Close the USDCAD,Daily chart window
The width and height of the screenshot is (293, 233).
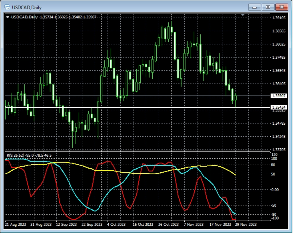click(x=282, y=7)
